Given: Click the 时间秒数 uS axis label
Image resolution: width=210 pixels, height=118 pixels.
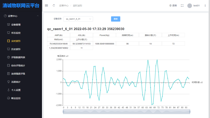Looking at the screenshot, I should point(197,82).
